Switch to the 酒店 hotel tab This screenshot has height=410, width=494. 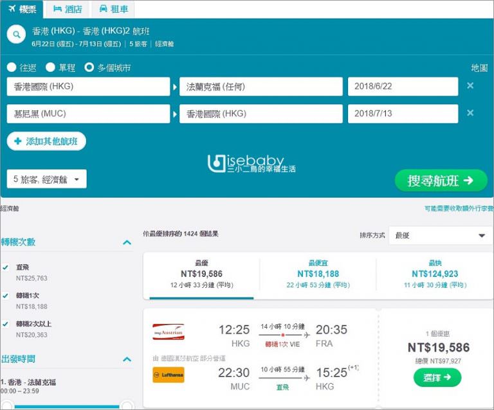coord(68,9)
